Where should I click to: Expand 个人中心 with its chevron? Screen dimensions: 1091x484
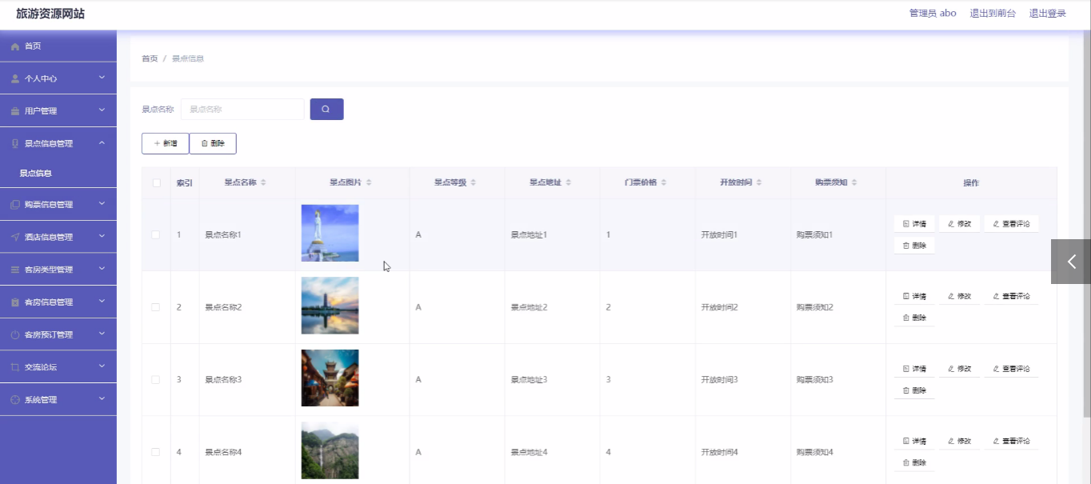tap(102, 78)
